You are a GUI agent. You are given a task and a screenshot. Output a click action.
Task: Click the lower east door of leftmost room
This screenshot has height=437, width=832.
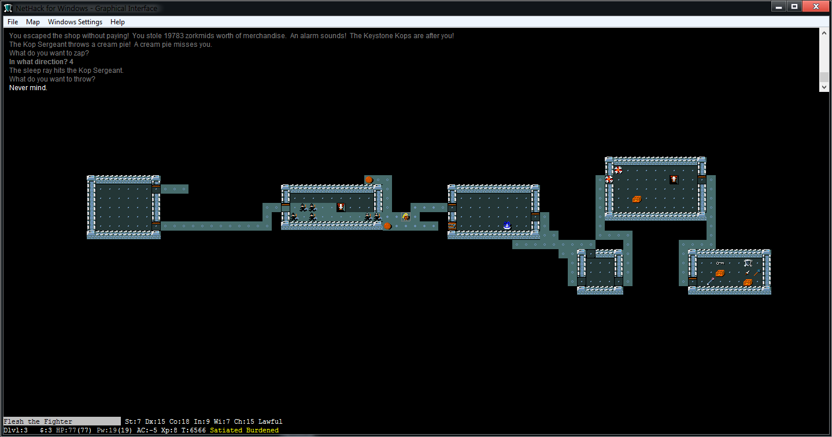[x=156, y=226]
